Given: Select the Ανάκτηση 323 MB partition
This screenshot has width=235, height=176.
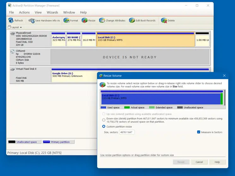Looking at the screenshot, I should pyautogui.click(x=58, y=39).
